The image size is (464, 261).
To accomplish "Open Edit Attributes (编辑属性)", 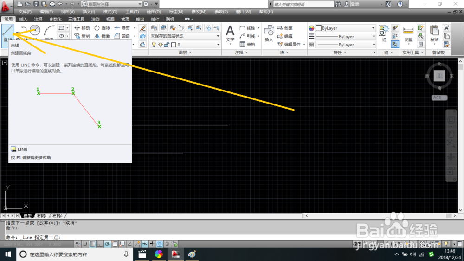I will (x=290, y=44).
